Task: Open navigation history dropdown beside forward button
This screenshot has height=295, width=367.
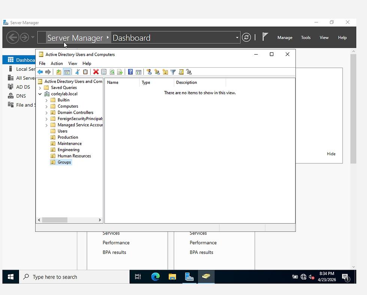Action: point(33,37)
